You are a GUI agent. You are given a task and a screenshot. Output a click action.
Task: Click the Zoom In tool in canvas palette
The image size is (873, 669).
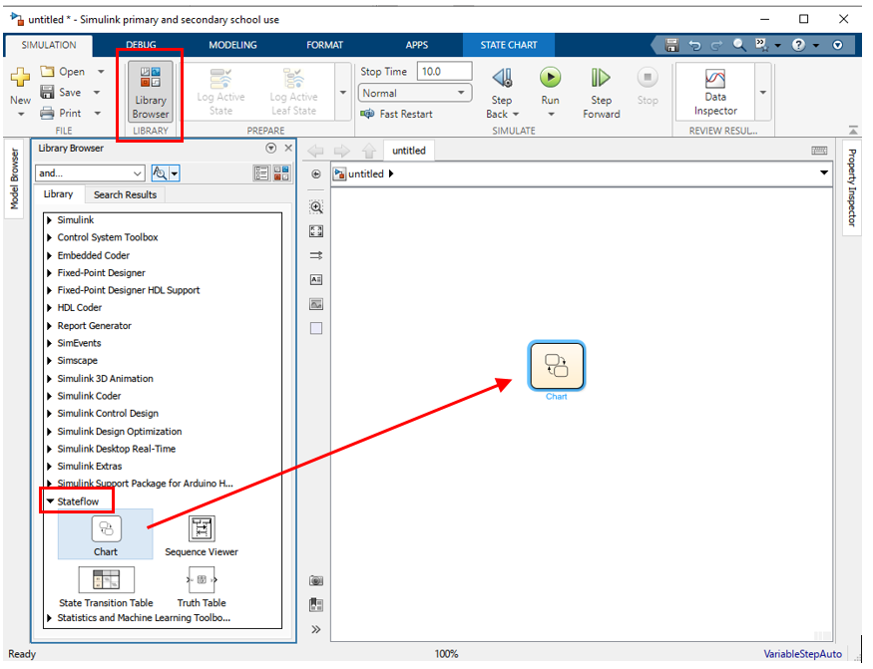click(x=316, y=207)
